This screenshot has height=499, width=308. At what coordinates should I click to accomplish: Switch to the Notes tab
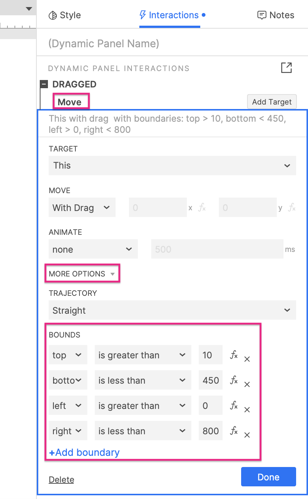pyautogui.click(x=276, y=15)
